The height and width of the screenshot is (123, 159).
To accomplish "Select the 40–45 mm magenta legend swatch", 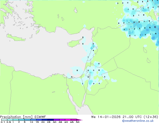I will coord(68,120).
